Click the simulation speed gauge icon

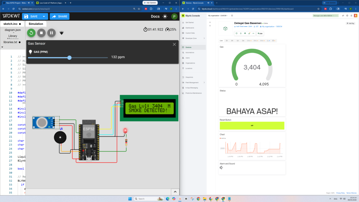(168, 29)
